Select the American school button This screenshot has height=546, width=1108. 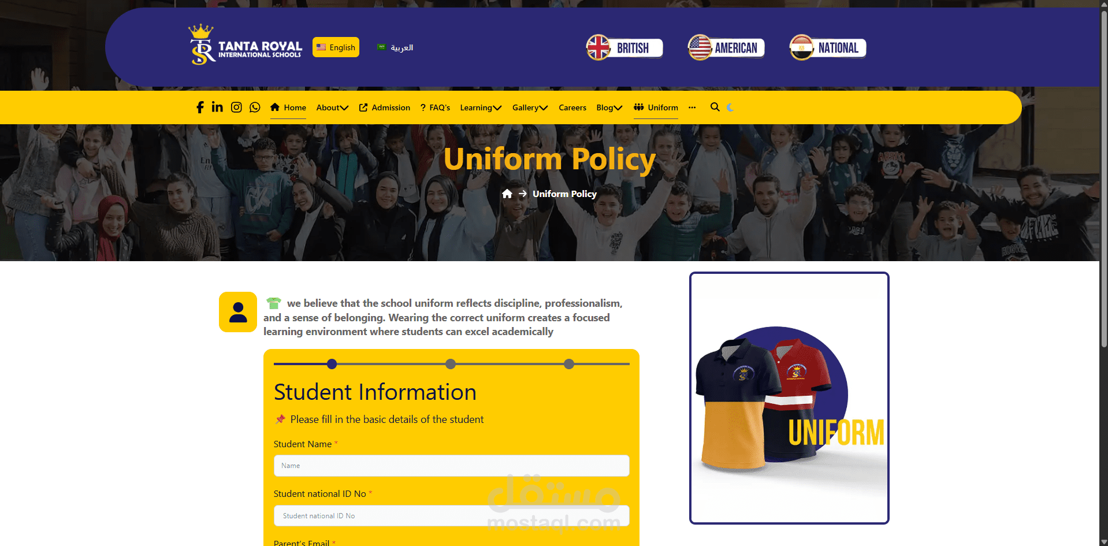coord(726,47)
